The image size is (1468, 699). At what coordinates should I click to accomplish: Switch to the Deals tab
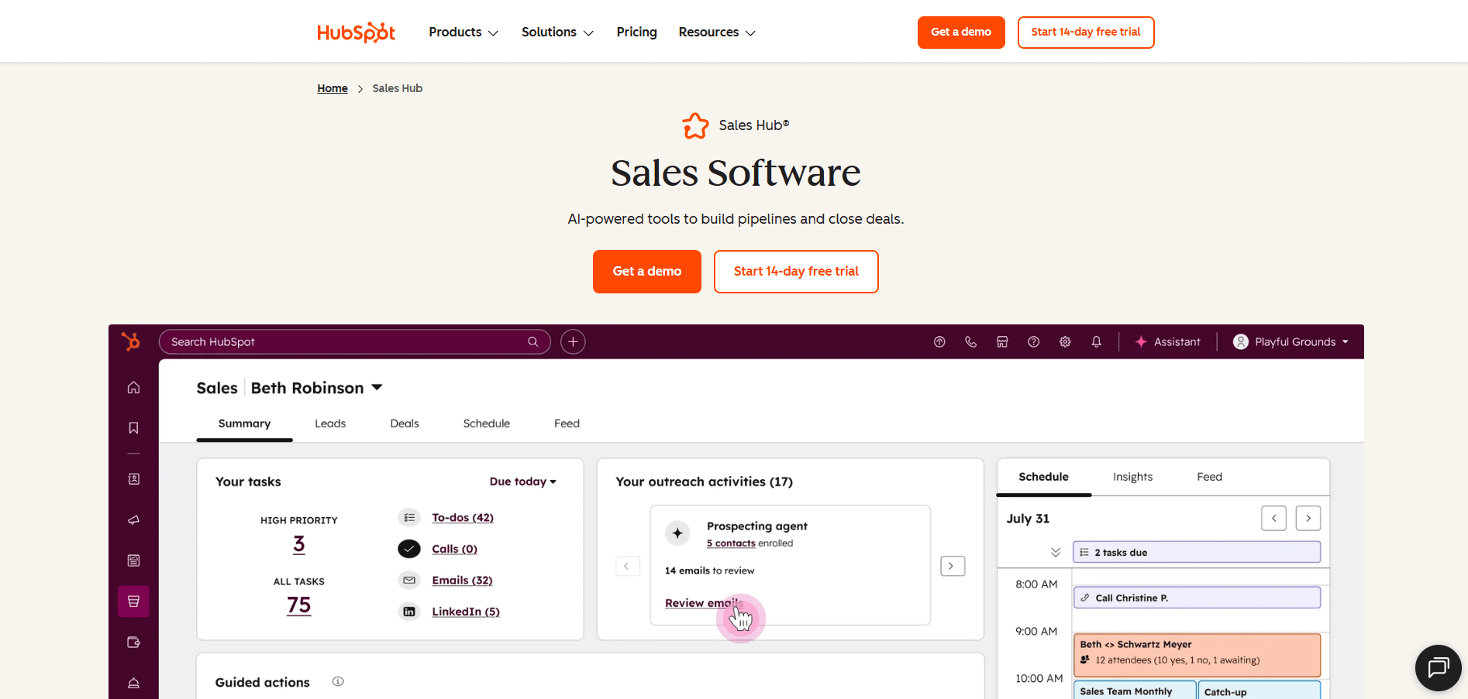(x=405, y=423)
